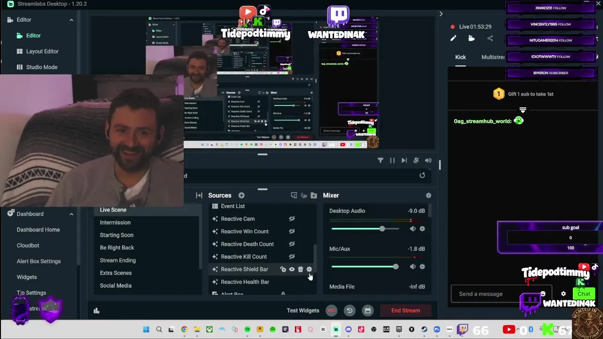603x339 pixels.
Task: Click the Test Widgets button
Action: point(303,310)
